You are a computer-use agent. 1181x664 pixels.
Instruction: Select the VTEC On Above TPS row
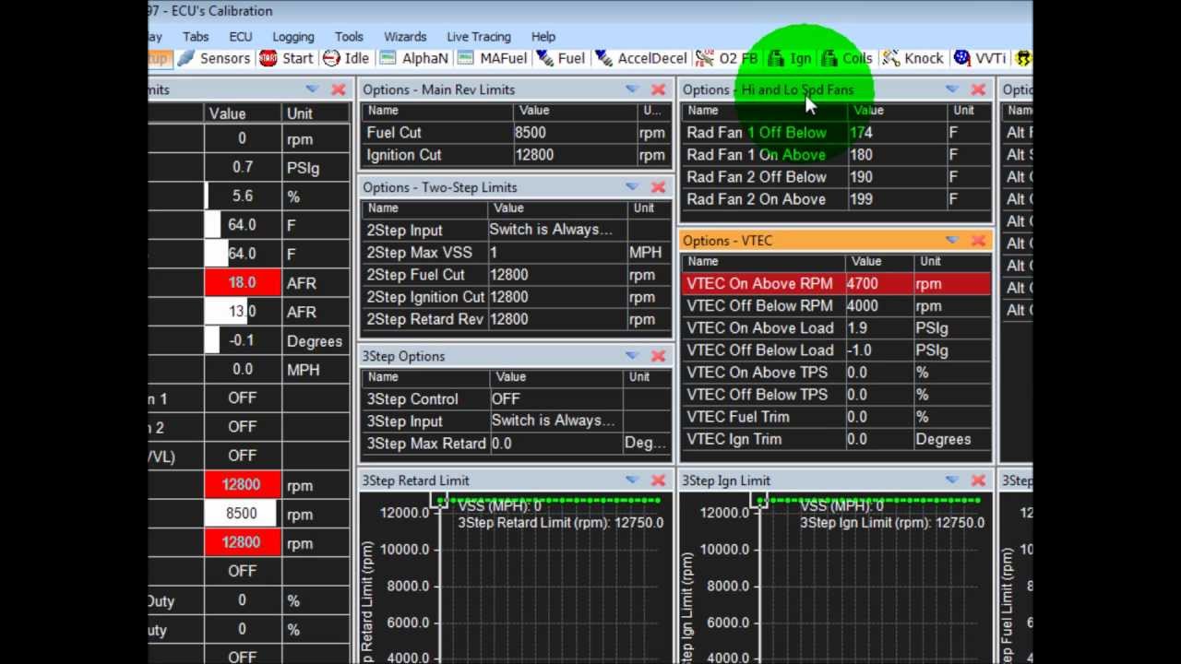click(x=836, y=373)
